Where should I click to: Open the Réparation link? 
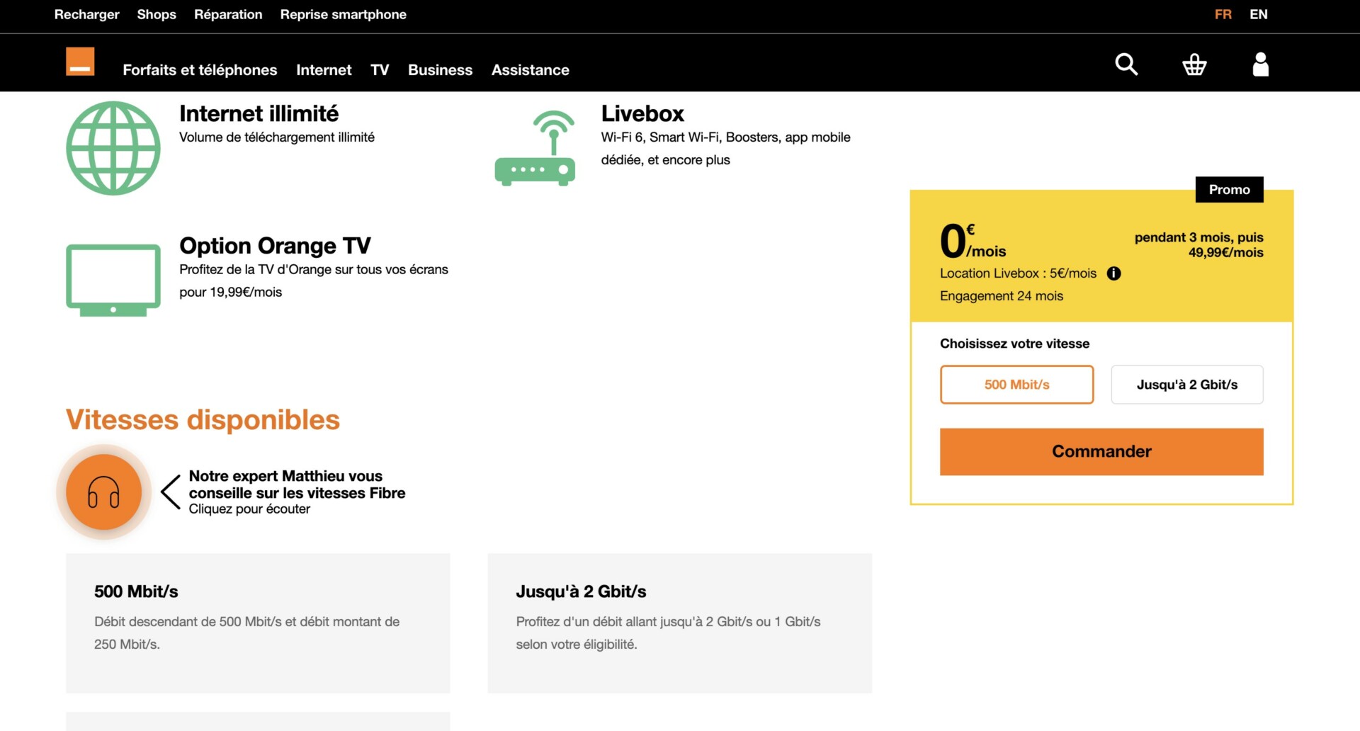tap(228, 14)
